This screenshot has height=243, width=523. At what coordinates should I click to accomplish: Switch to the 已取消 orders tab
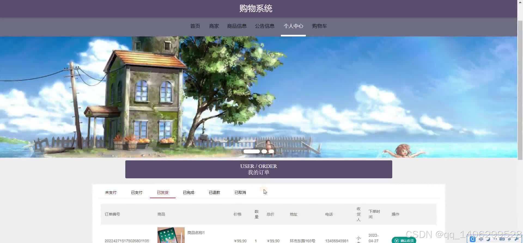[x=240, y=192]
